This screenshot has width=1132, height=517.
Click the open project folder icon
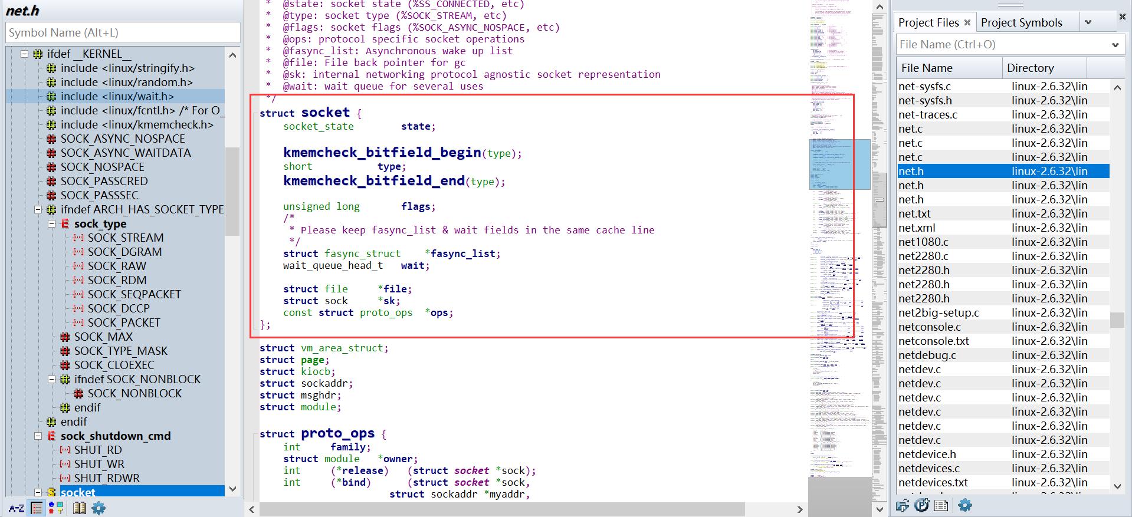pyautogui.click(x=903, y=505)
